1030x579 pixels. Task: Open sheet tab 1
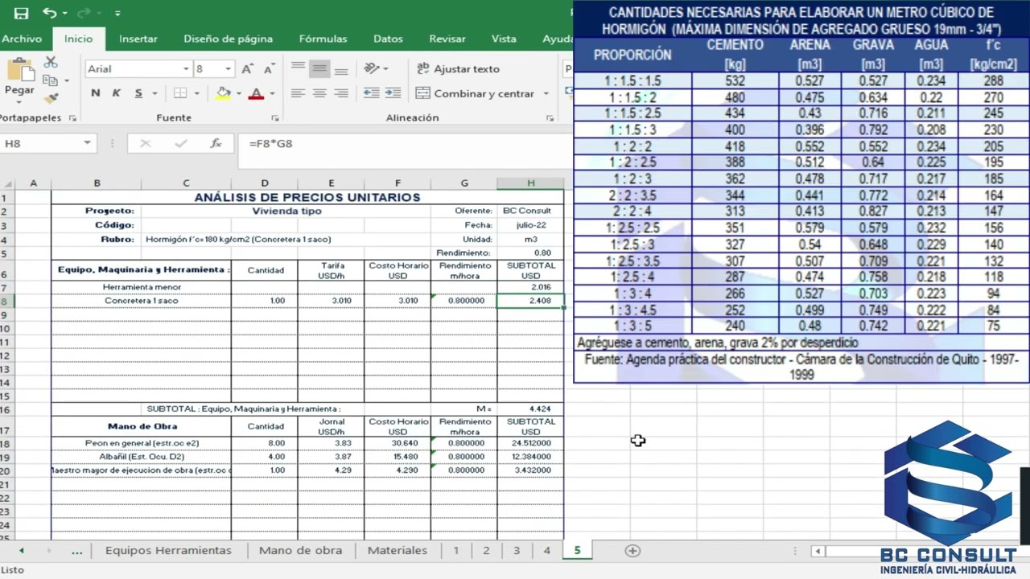pos(455,551)
